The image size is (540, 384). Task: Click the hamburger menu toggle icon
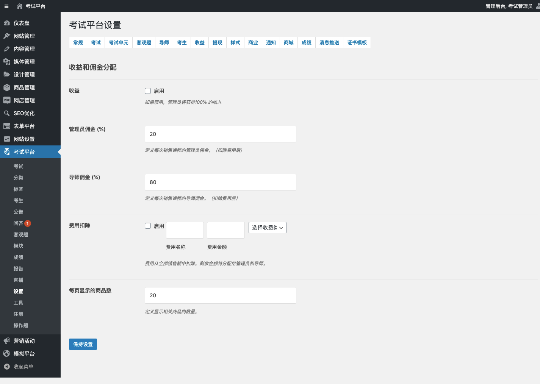pyautogui.click(x=6, y=6)
